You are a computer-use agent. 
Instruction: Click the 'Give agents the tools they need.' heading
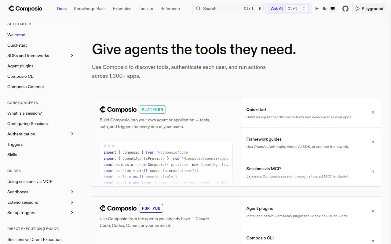click(x=194, y=49)
